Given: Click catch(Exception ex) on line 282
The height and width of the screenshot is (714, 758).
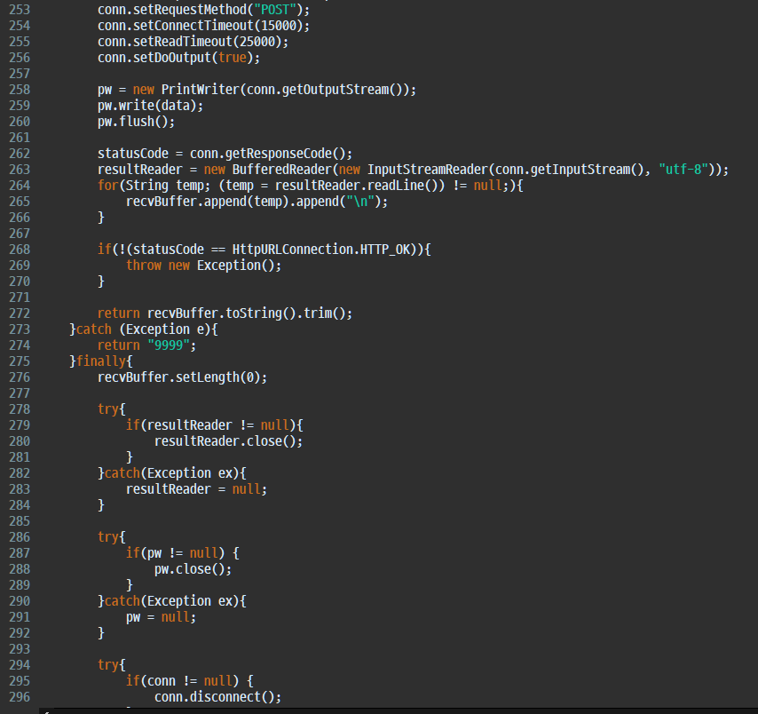Looking at the screenshot, I should click(x=171, y=472).
